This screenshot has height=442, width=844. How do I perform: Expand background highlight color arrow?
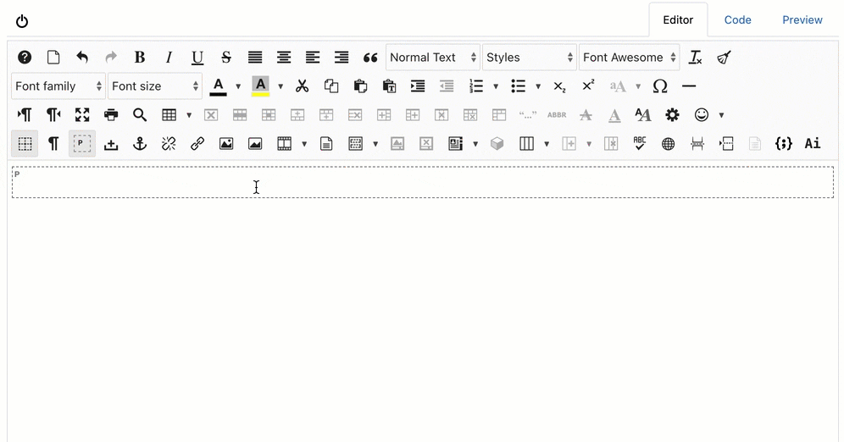(x=280, y=86)
